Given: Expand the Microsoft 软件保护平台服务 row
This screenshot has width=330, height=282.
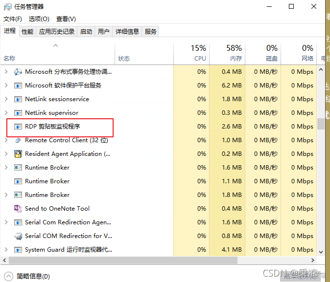Looking at the screenshot, I should pyautogui.click(x=6, y=86).
